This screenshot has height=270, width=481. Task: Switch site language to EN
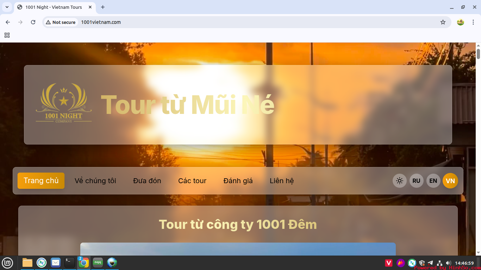click(x=433, y=180)
